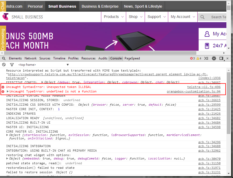Click the website search magnifier icon

(x=202, y=17)
